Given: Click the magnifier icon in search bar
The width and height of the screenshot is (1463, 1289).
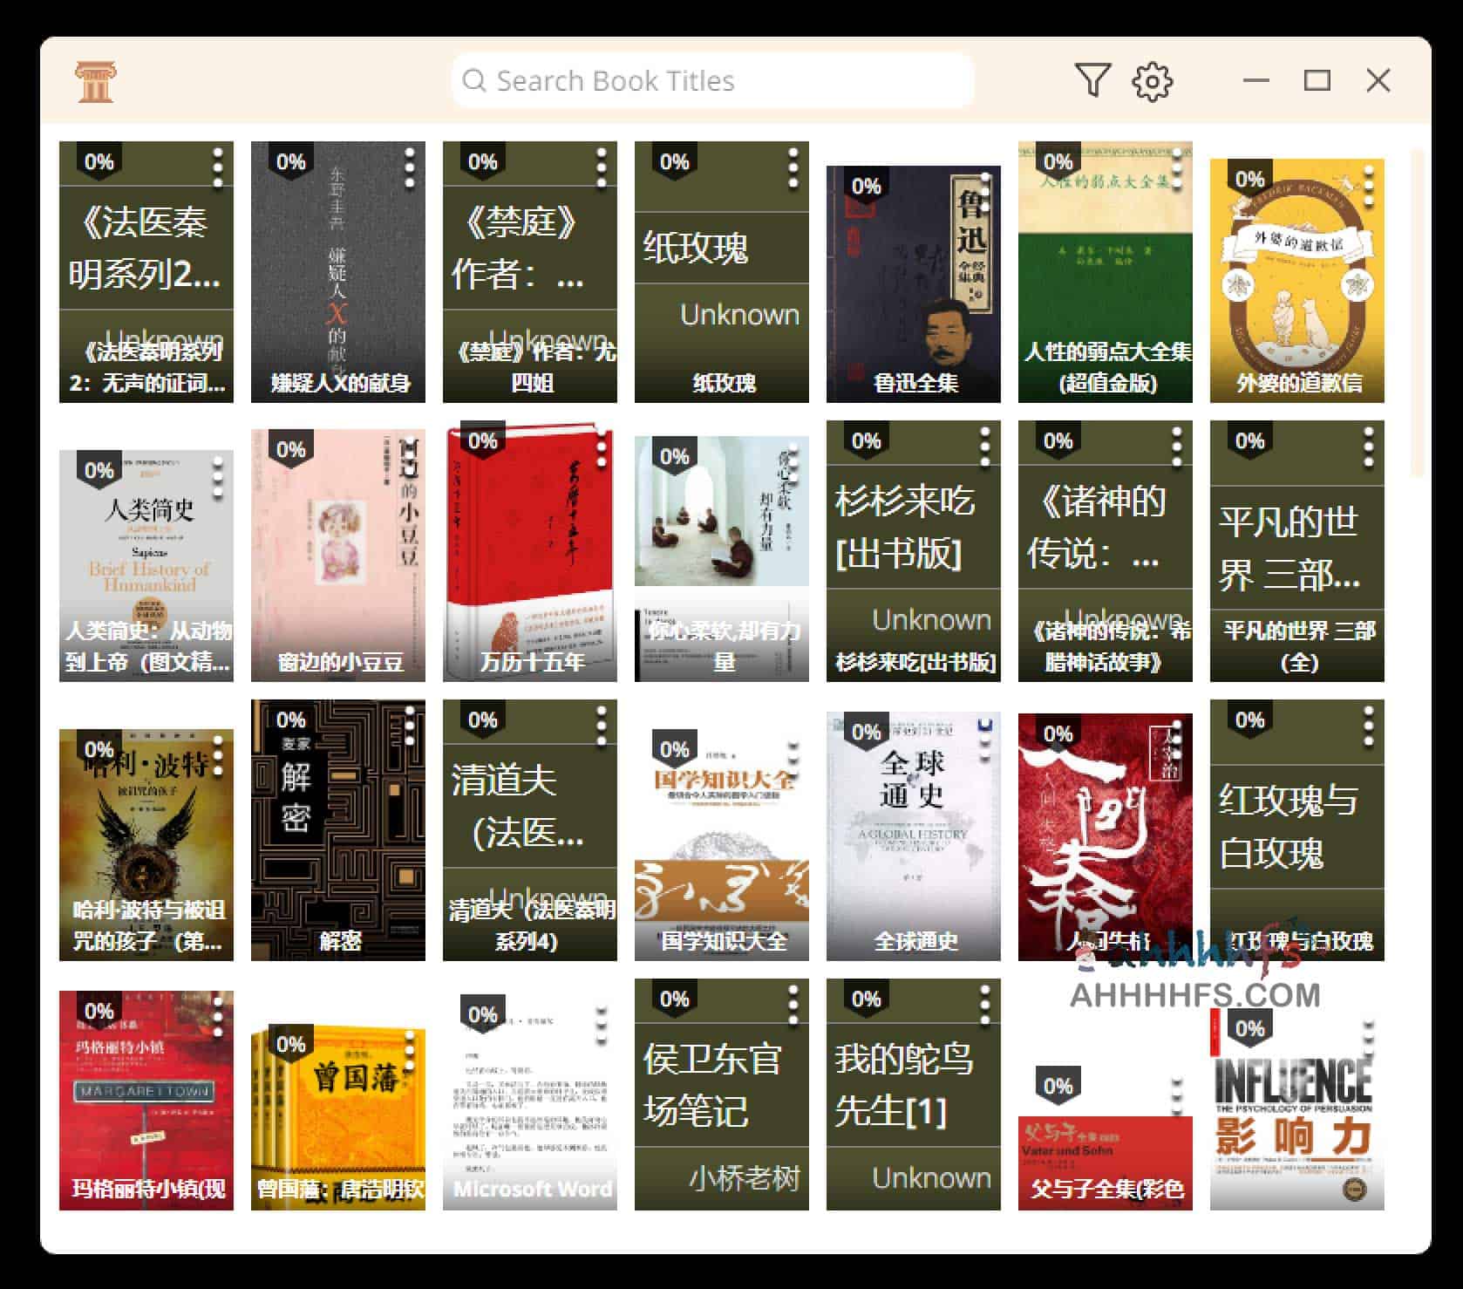Looking at the screenshot, I should pyautogui.click(x=475, y=80).
